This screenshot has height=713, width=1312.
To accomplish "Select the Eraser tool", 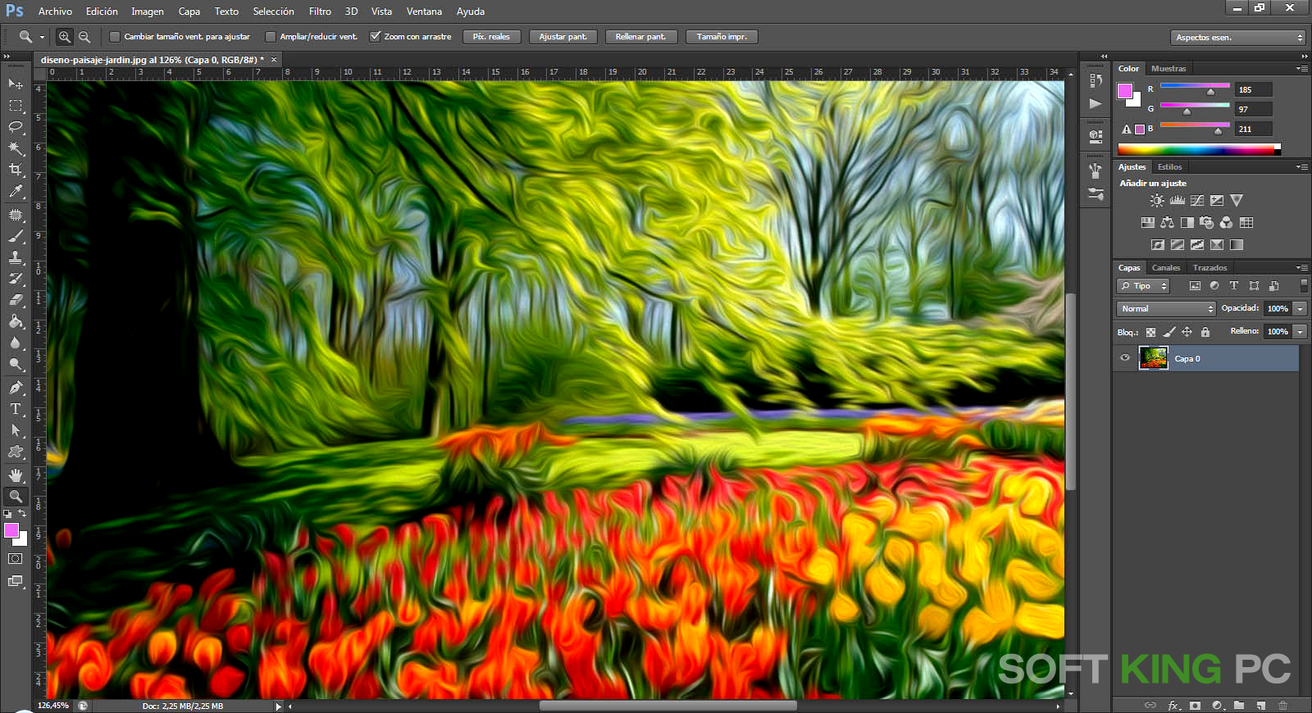I will click(x=16, y=300).
